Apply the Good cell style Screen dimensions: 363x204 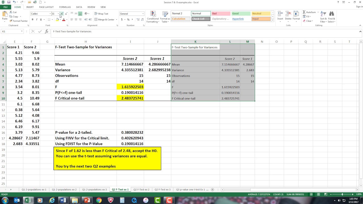point(241,13)
